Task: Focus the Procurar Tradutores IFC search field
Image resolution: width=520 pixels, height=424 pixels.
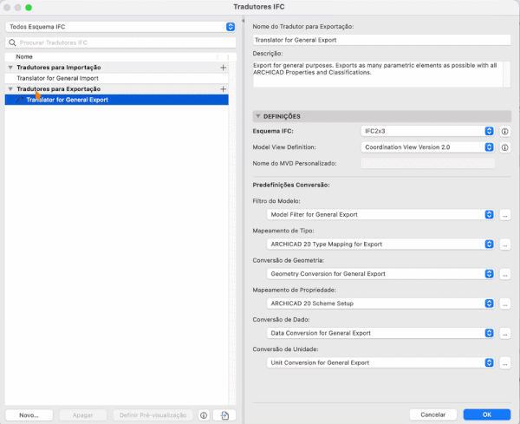Action: pos(120,42)
